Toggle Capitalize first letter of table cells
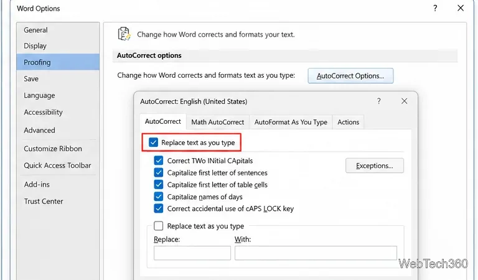Viewport: 478px width, 280px height. [159, 185]
